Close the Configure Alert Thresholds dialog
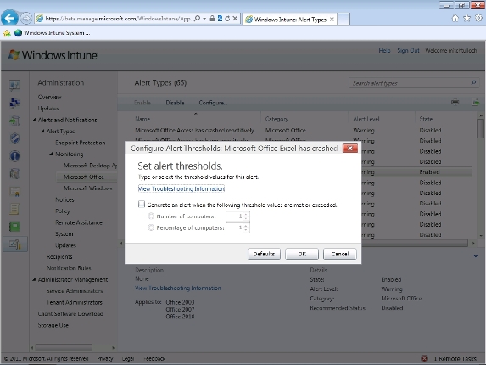This screenshot has height=365, width=486. coord(350,149)
